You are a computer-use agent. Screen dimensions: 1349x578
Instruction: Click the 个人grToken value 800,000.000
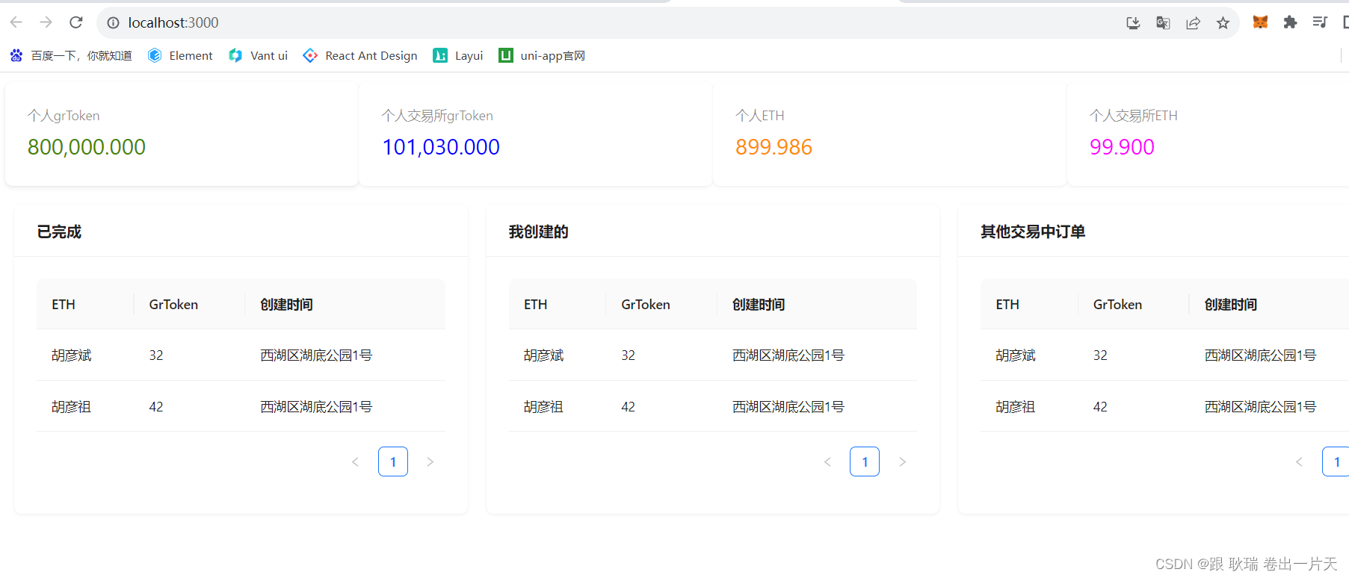pyautogui.click(x=87, y=147)
